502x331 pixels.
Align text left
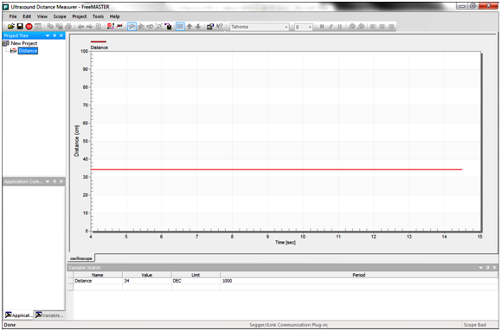pos(373,27)
